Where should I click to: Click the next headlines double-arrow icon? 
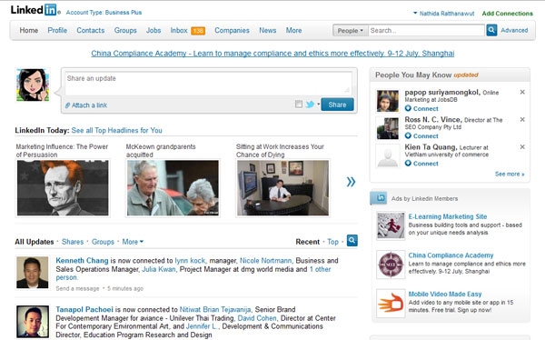point(351,182)
